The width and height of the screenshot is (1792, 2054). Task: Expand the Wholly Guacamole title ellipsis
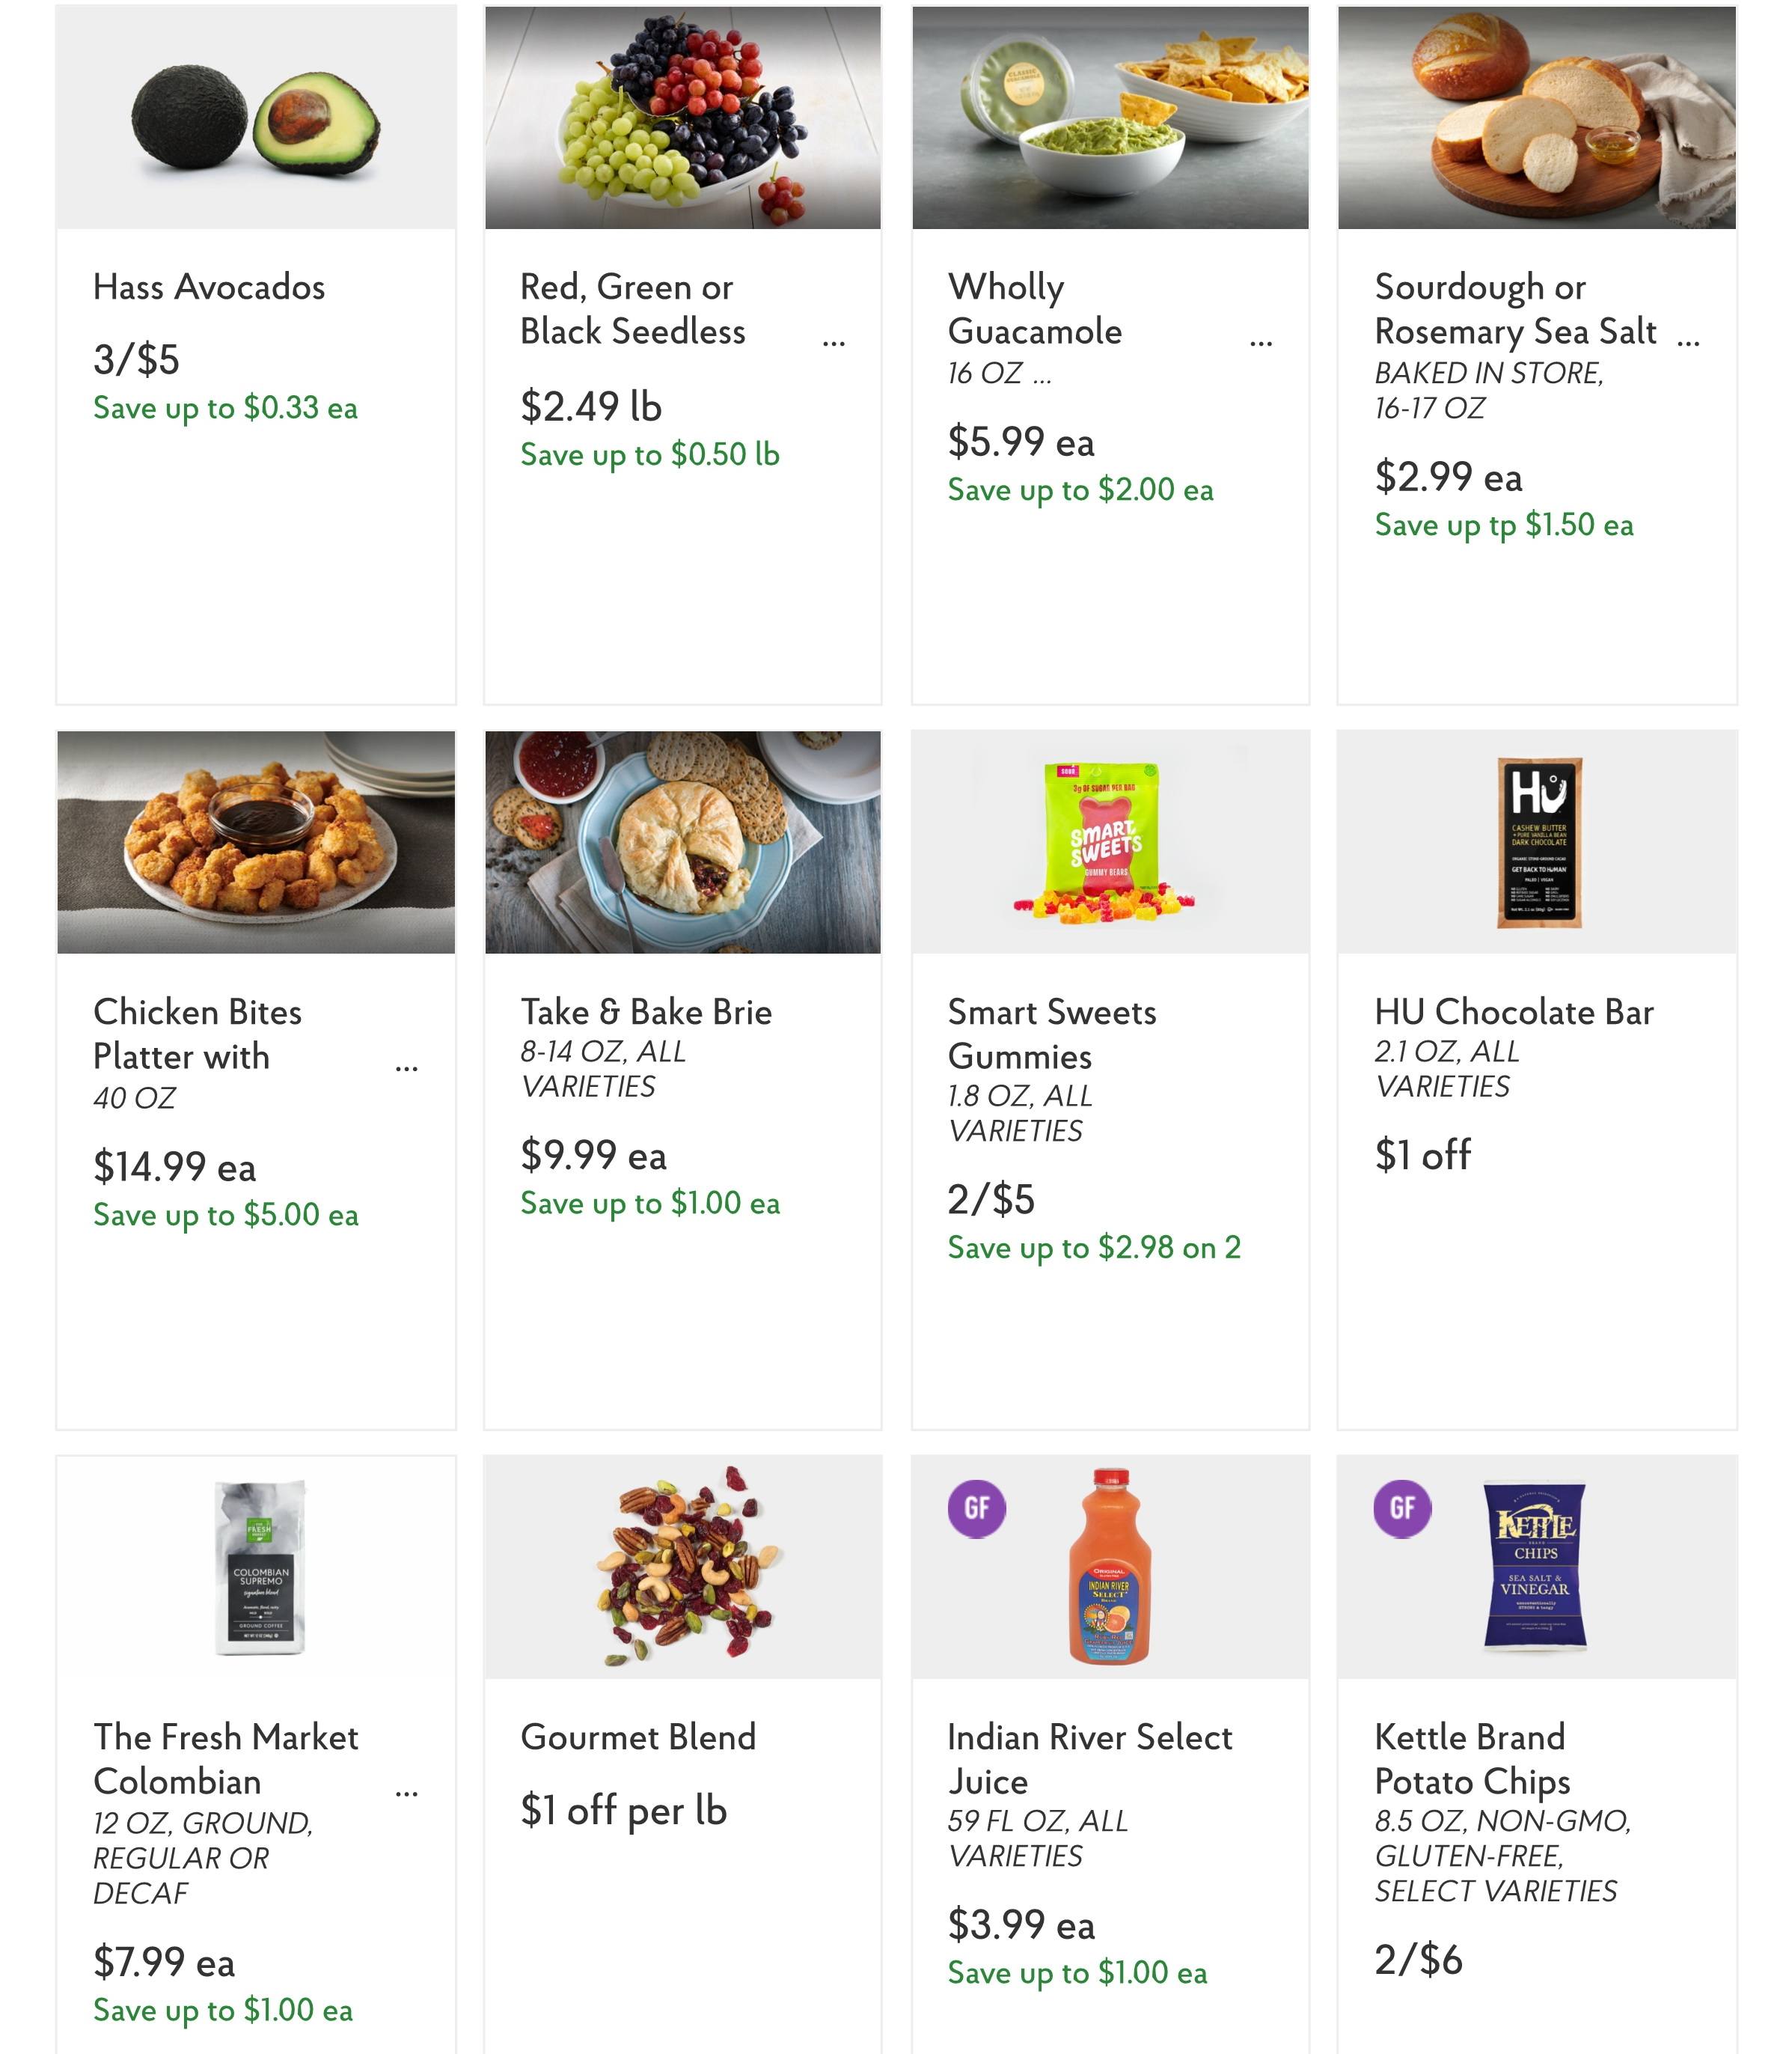pyautogui.click(x=1260, y=343)
